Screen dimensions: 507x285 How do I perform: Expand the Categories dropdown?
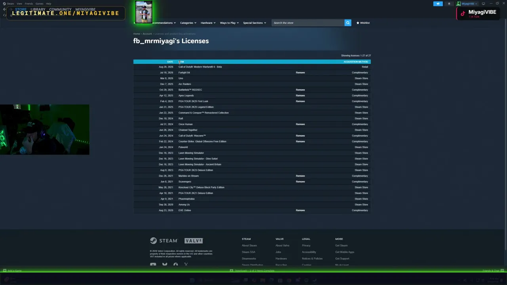point(188,23)
